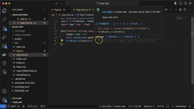
Task: Close App.test.js in Open Editors list
Action: 15,23
